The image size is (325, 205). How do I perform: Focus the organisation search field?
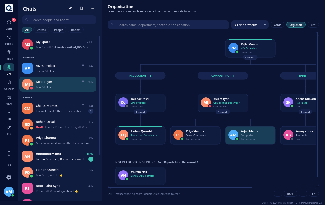tap(168, 25)
